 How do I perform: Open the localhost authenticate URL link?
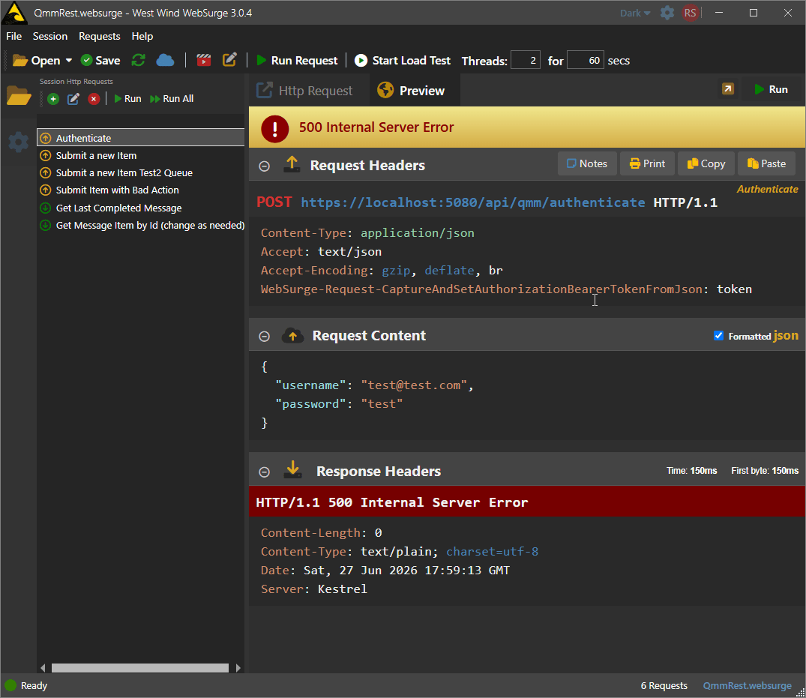click(x=472, y=202)
